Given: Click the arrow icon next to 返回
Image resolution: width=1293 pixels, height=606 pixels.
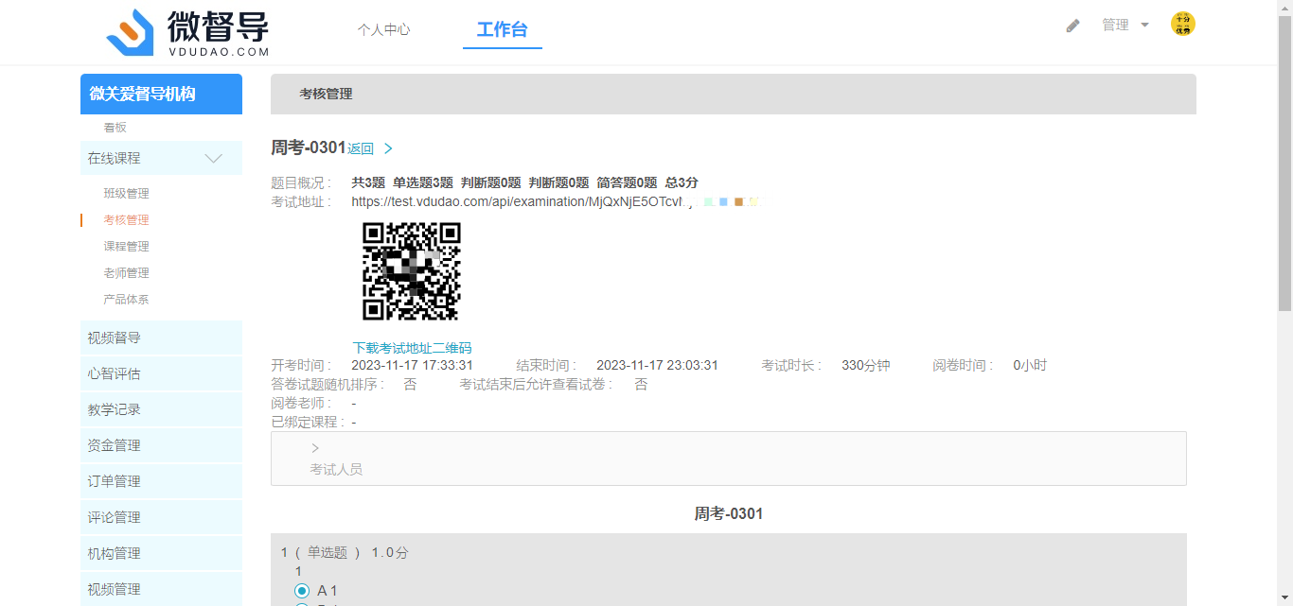Looking at the screenshot, I should 388,148.
